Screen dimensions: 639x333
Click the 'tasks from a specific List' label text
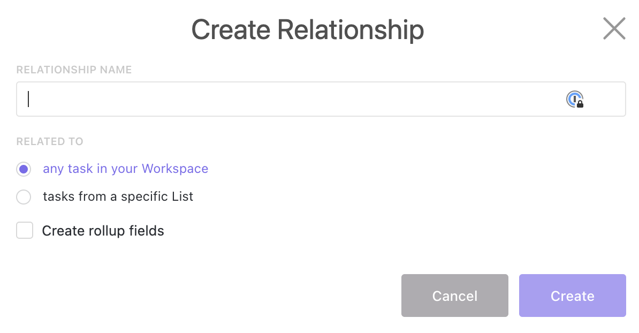pos(118,197)
